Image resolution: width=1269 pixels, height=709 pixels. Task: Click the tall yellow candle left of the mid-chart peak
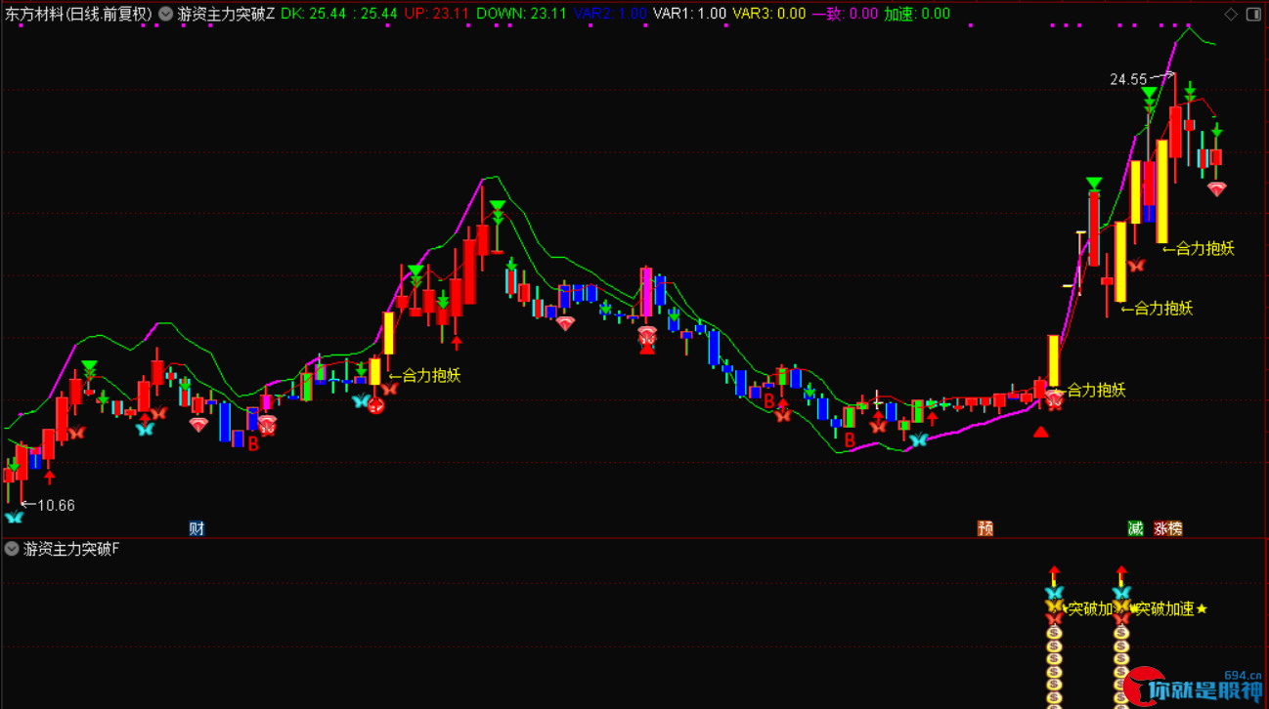click(x=388, y=332)
